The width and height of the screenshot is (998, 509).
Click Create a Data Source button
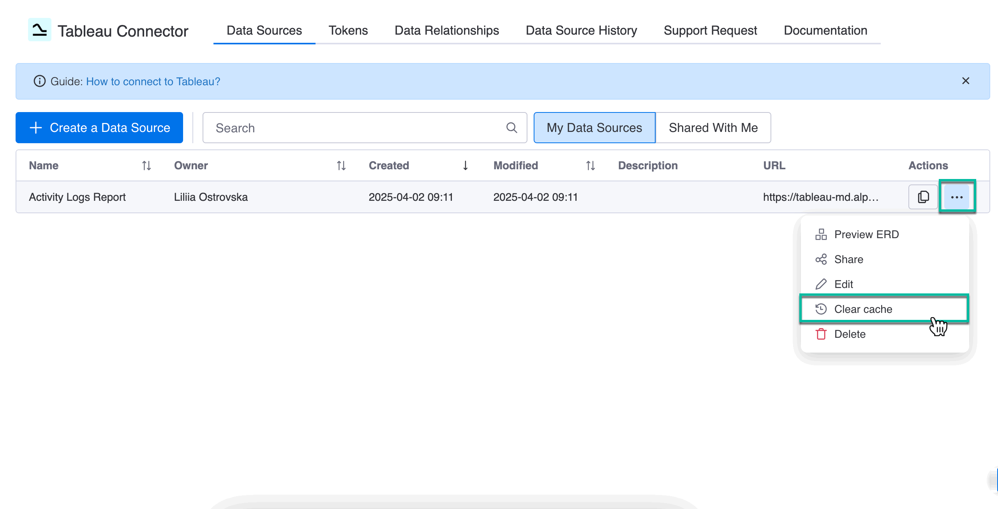(99, 128)
